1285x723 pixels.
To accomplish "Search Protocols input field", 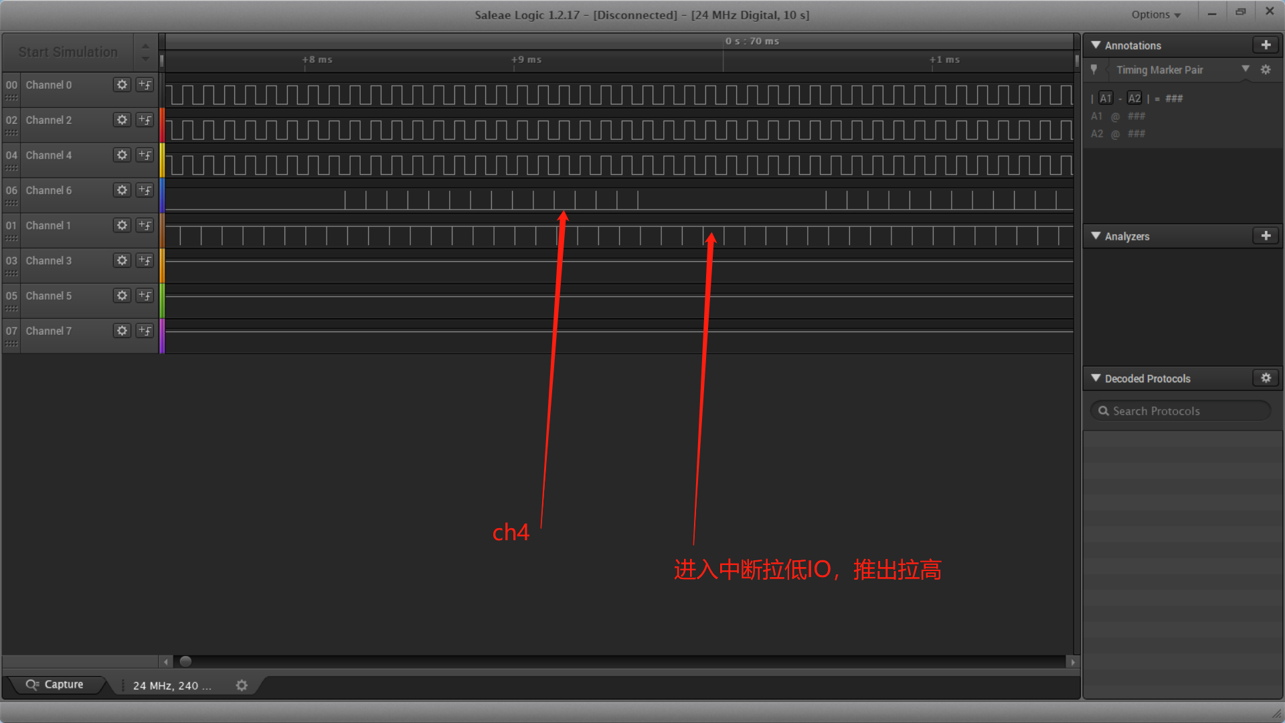I will pyautogui.click(x=1183, y=410).
